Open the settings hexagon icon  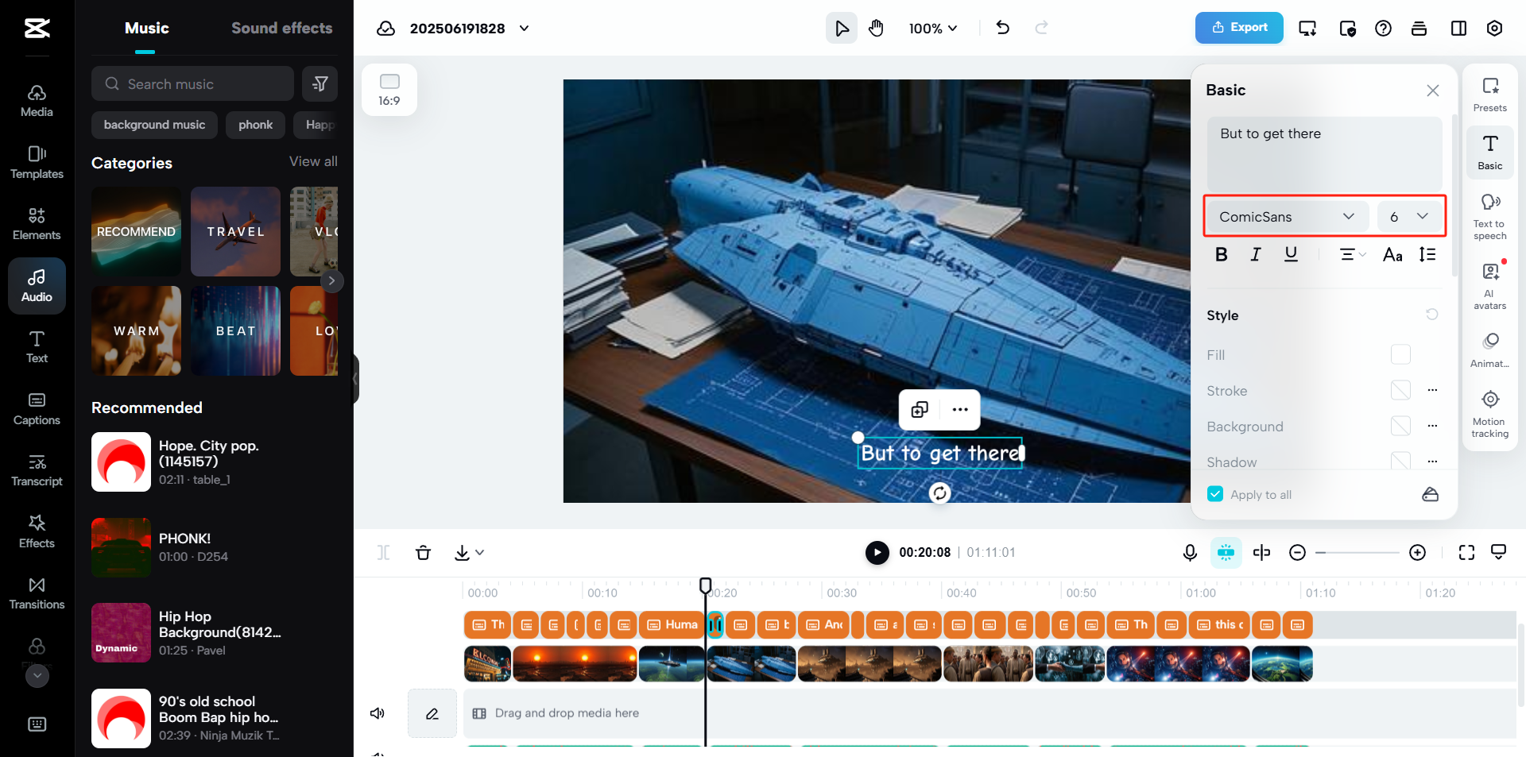pyautogui.click(x=1494, y=29)
